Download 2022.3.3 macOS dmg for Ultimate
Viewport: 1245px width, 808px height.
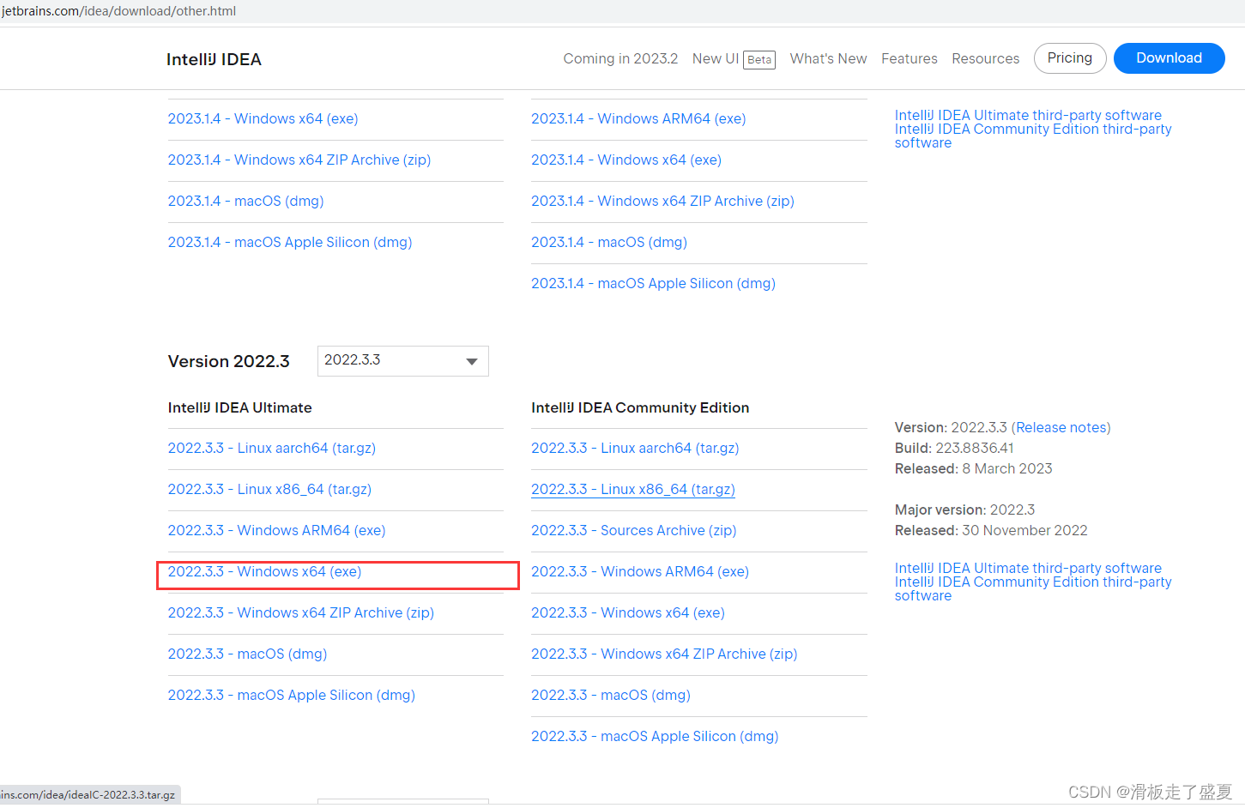tap(247, 654)
